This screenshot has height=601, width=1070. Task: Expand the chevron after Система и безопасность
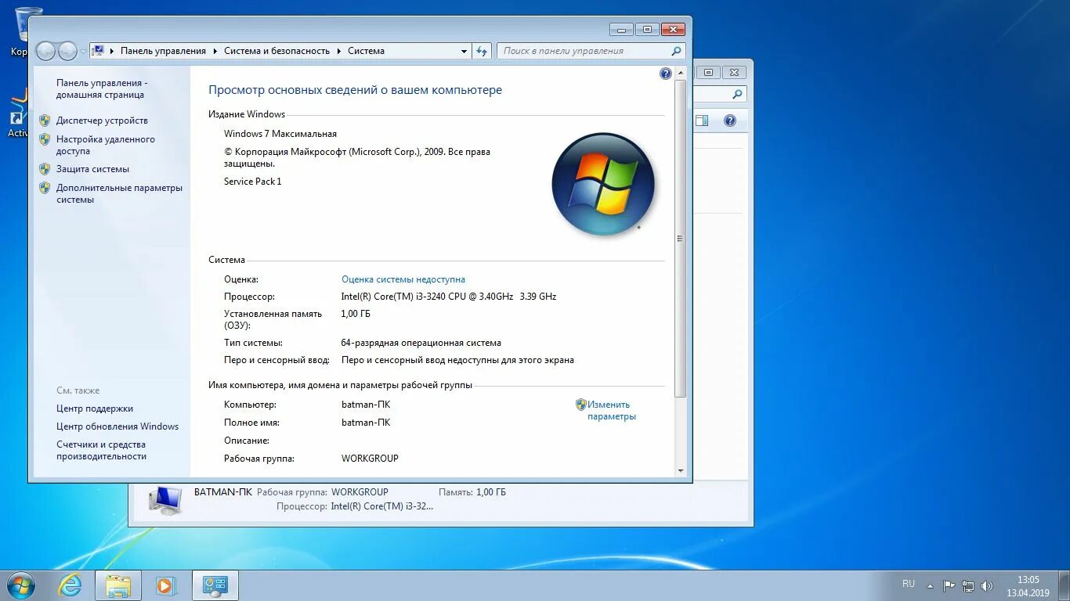click(x=339, y=51)
